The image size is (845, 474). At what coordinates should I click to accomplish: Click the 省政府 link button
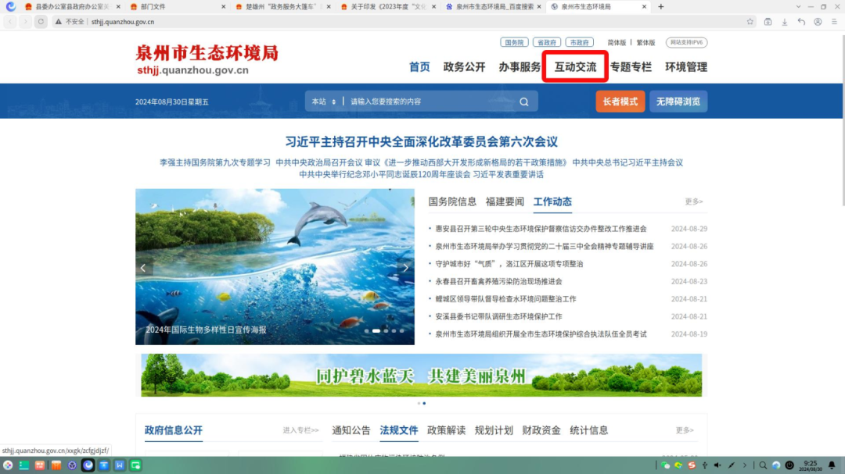point(546,42)
